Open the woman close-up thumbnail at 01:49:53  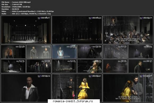90,66
